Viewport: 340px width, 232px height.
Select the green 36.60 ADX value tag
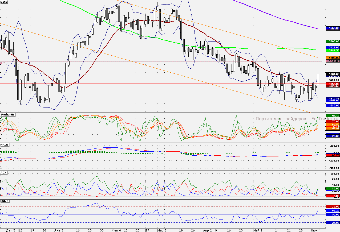pyautogui.click(x=333, y=188)
